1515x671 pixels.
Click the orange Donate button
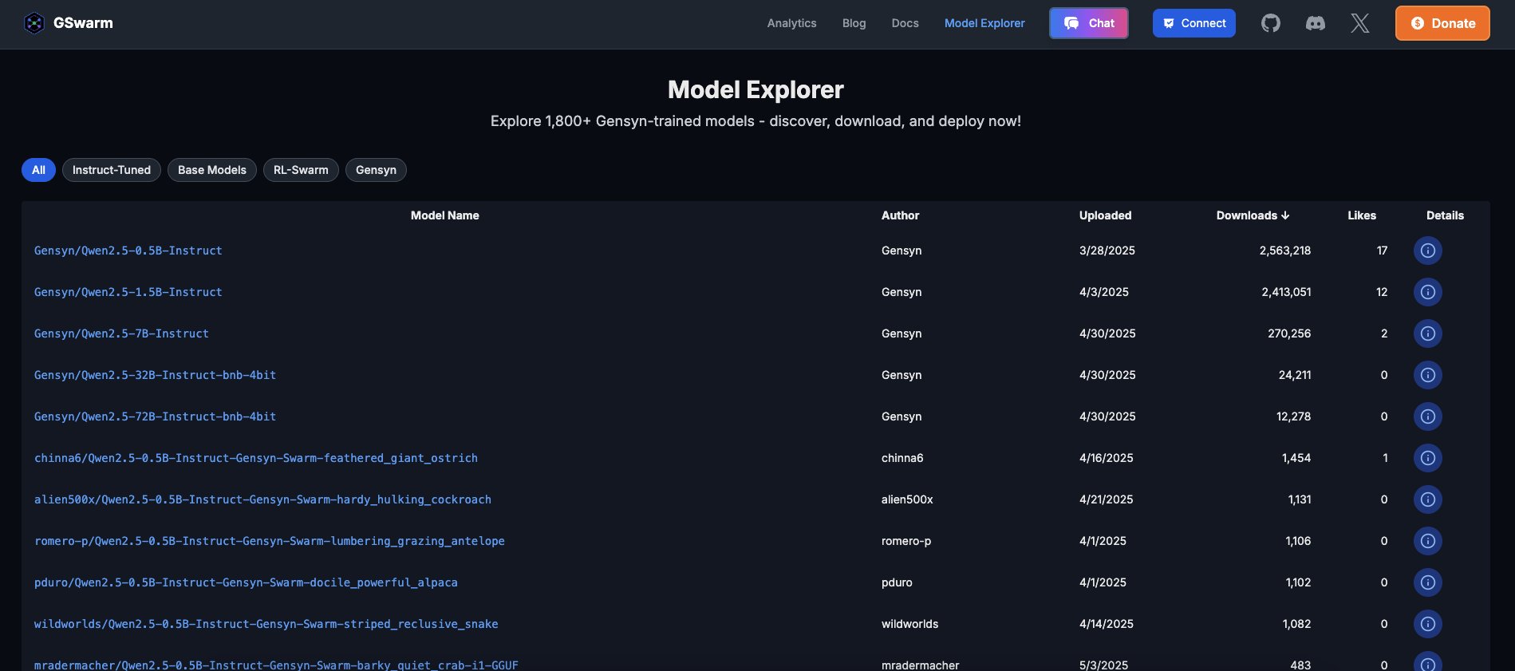1442,23
